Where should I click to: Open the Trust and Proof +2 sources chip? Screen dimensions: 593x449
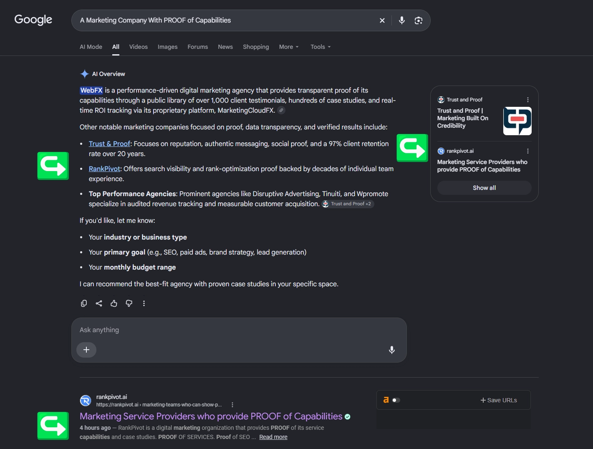click(x=348, y=204)
